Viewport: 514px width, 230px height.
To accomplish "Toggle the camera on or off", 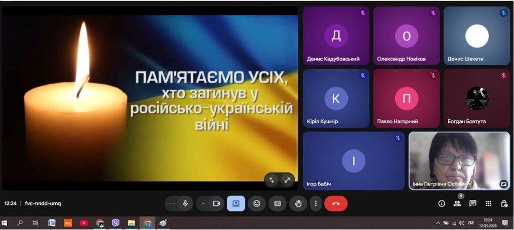I will click(216, 203).
